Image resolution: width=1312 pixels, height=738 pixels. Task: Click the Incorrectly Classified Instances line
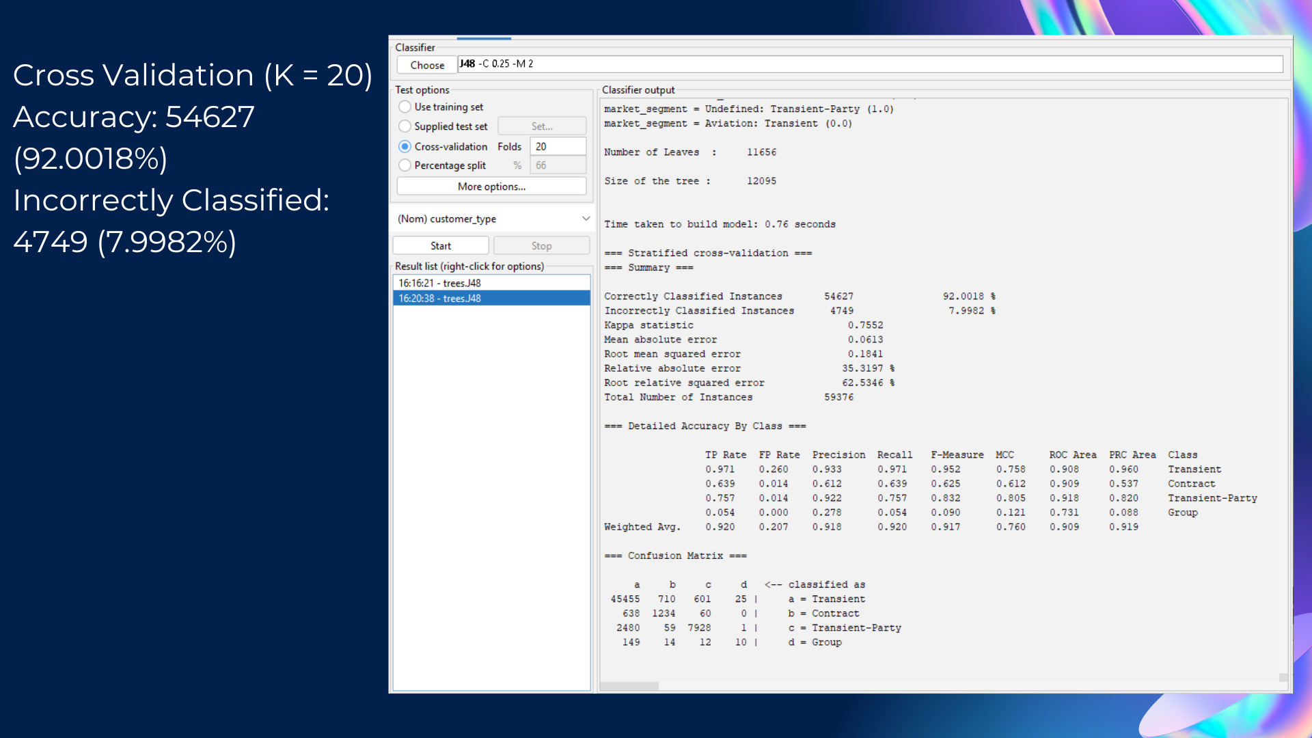pyautogui.click(x=799, y=311)
